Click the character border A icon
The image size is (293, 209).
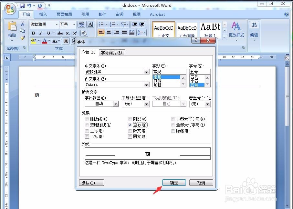[90, 25]
